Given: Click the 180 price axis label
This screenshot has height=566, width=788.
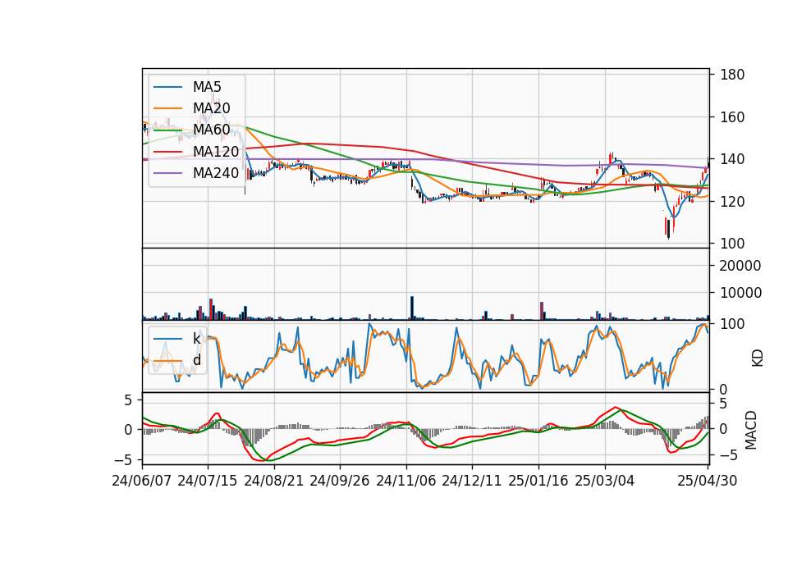Looking at the screenshot, I should click(732, 75).
